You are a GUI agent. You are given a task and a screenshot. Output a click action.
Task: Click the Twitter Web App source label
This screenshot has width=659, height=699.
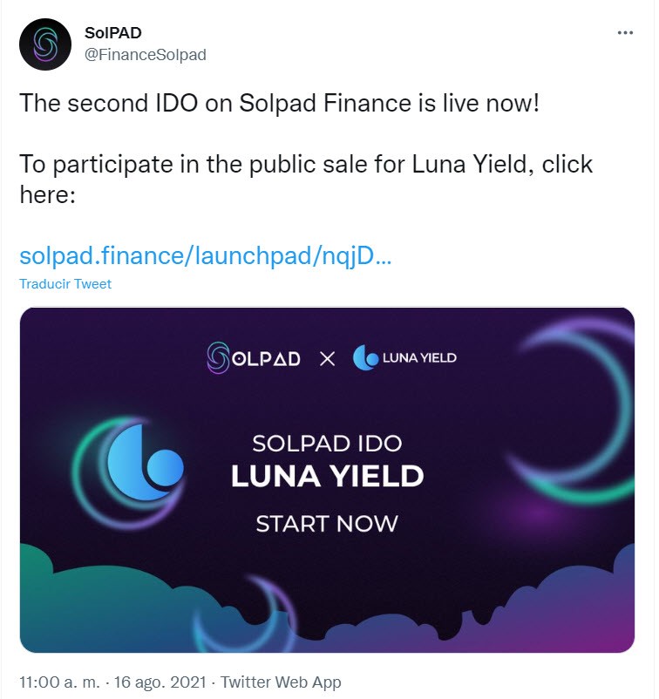[x=281, y=682]
